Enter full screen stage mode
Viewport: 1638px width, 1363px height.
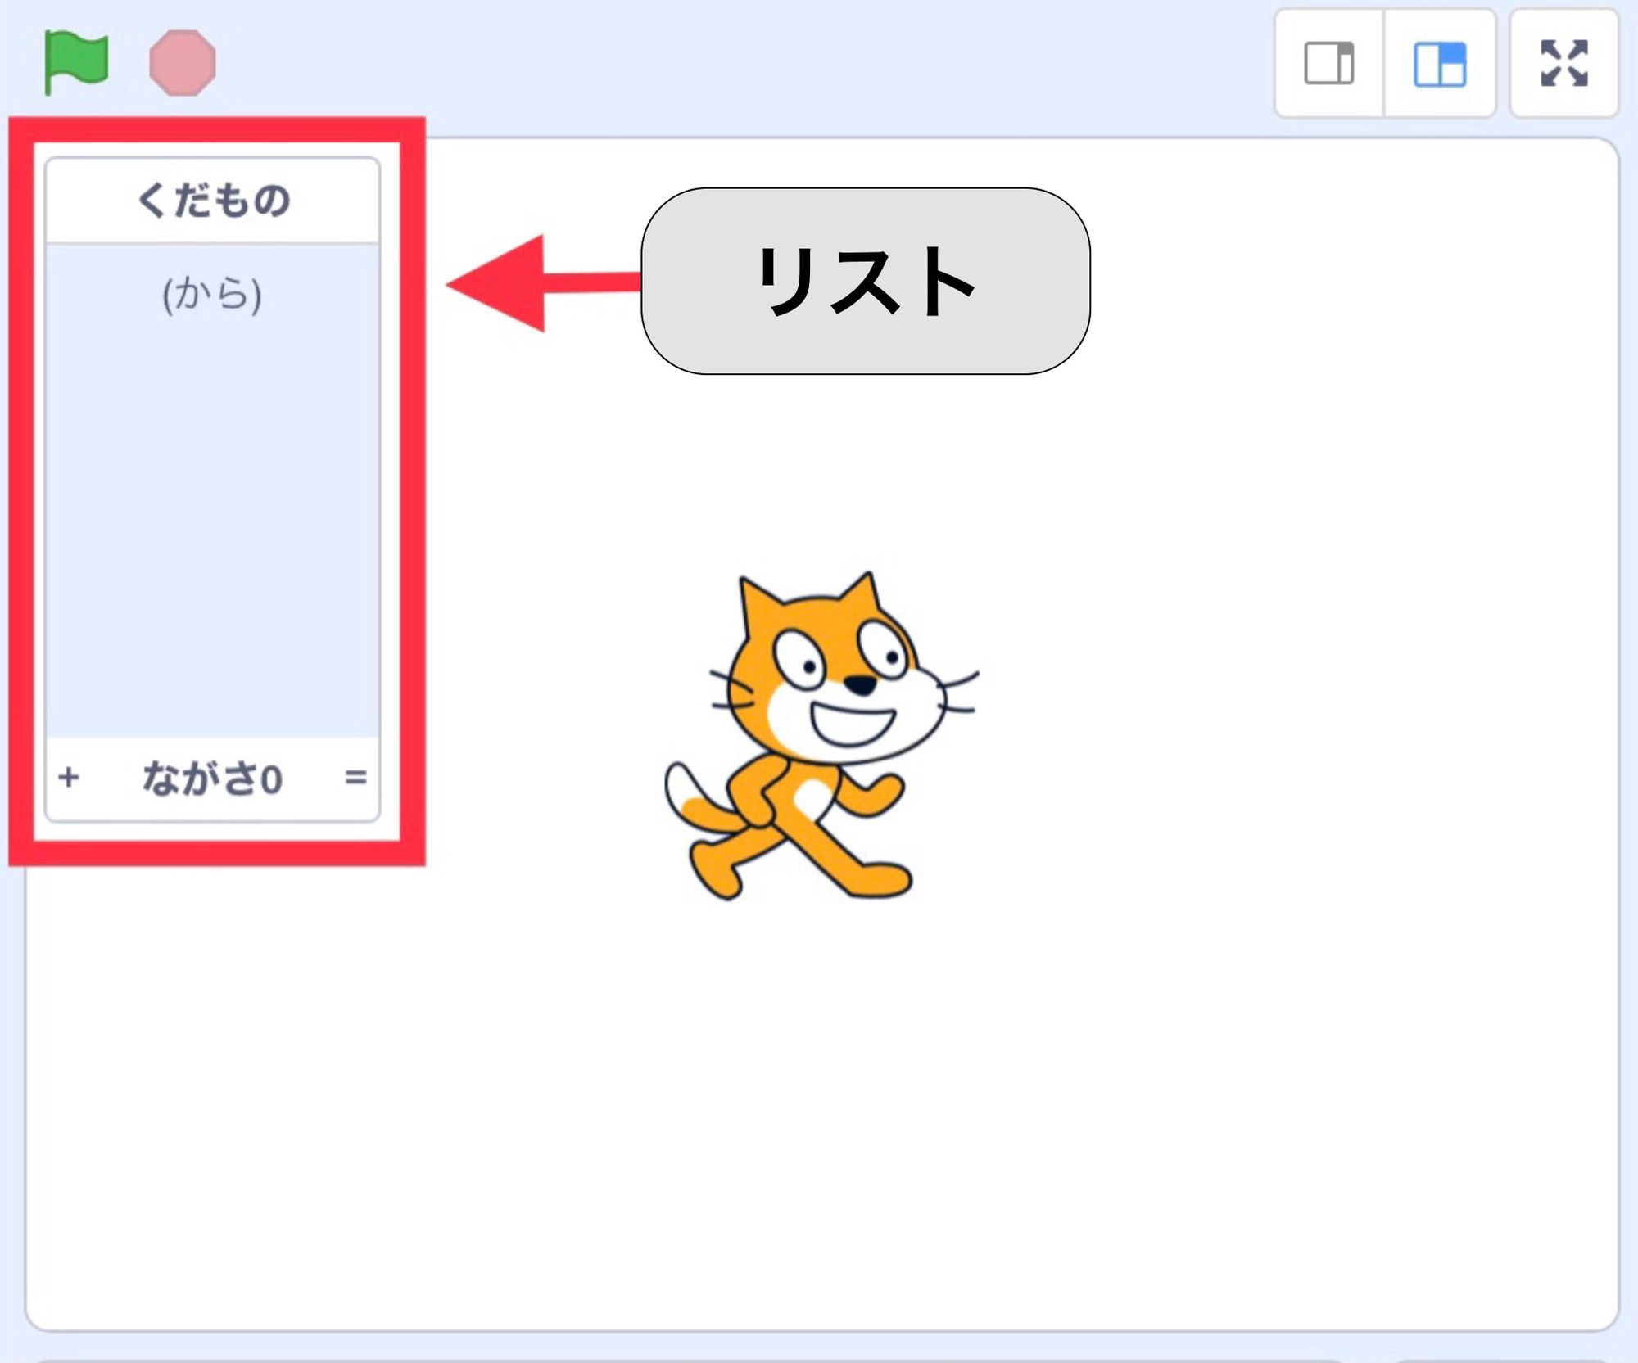1564,64
